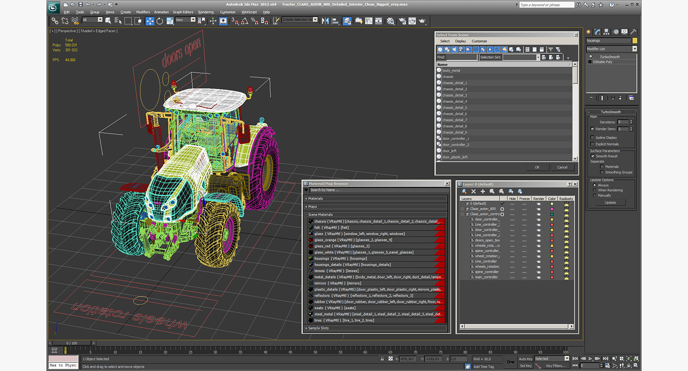Click Delete layer X icon in Layer dialog
This screenshot has width=688, height=371.
[474, 191]
